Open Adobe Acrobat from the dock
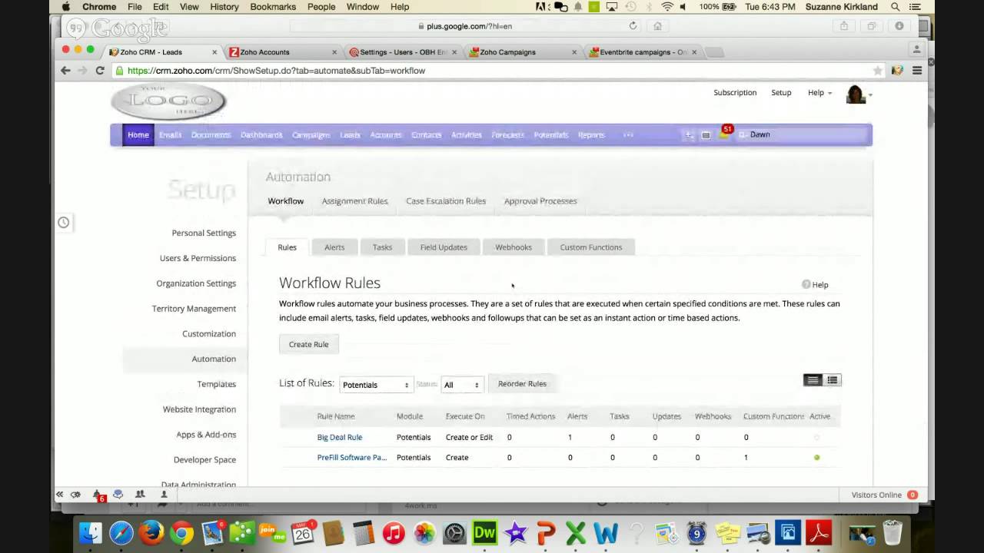984x553 pixels. pos(819,532)
